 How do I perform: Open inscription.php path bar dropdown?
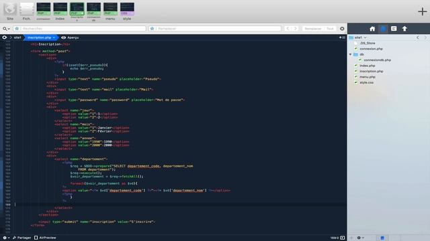point(41,37)
